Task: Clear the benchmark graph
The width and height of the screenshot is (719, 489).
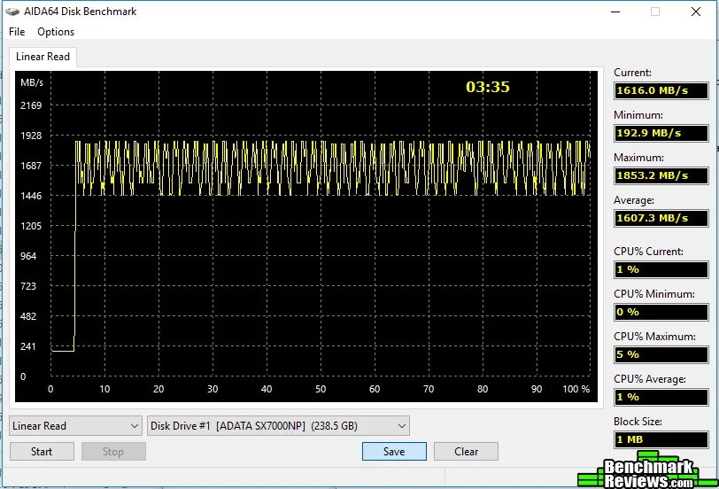Action: [x=466, y=452]
